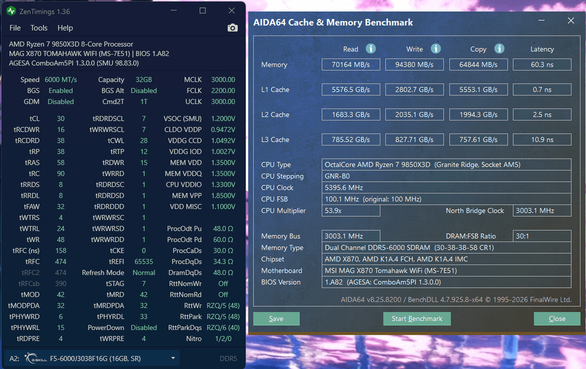Click the Read column info icon
586x369 pixels.
coord(371,49)
